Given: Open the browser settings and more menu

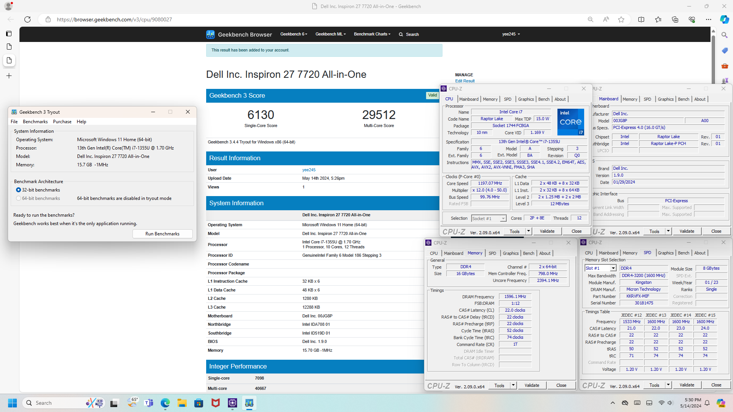Looking at the screenshot, I should pos(709,19).
